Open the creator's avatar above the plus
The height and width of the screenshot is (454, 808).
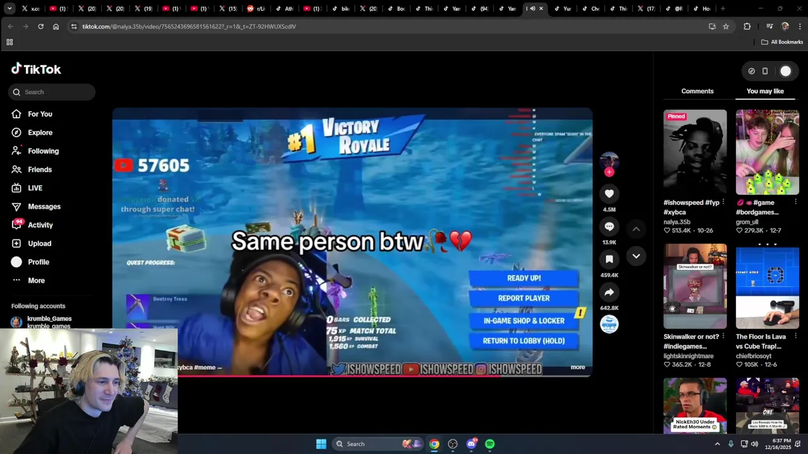pyautogui.click(x=609, y=160)
